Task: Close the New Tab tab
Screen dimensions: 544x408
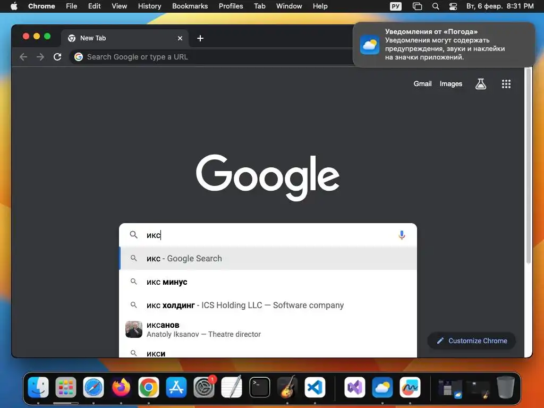Action: click(x=180, y=38)
